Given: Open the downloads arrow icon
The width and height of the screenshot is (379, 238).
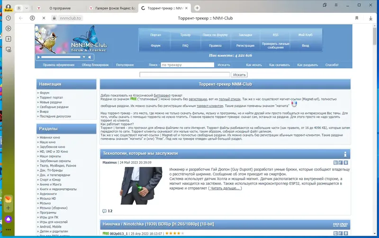Looking at the screenshot, I should click(370, 18).
